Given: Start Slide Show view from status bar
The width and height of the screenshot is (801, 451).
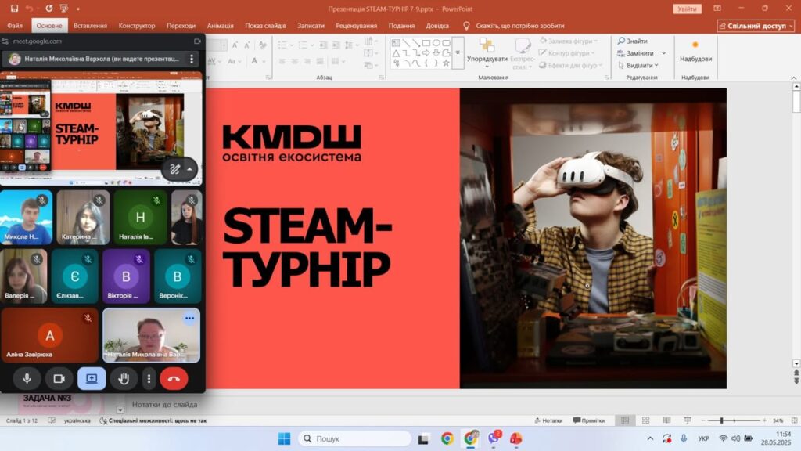Looking at the screenshot, I should click(x=688, y=420).
